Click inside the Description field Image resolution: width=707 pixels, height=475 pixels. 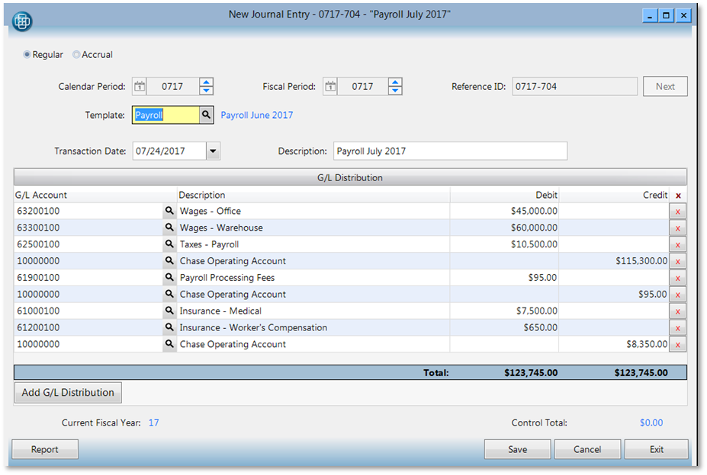tap(450, 151)
